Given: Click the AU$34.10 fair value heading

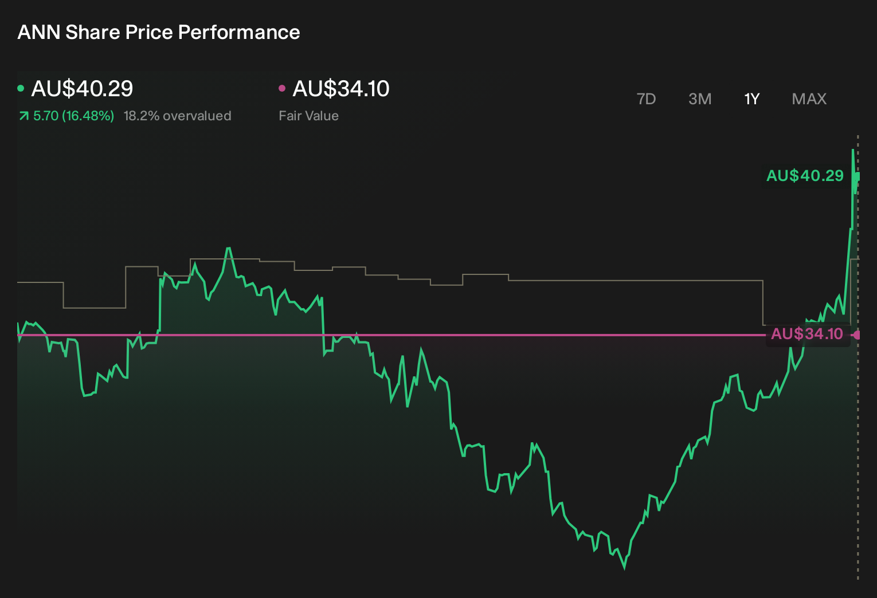Looking at the screenshot, I should [341, 89].
